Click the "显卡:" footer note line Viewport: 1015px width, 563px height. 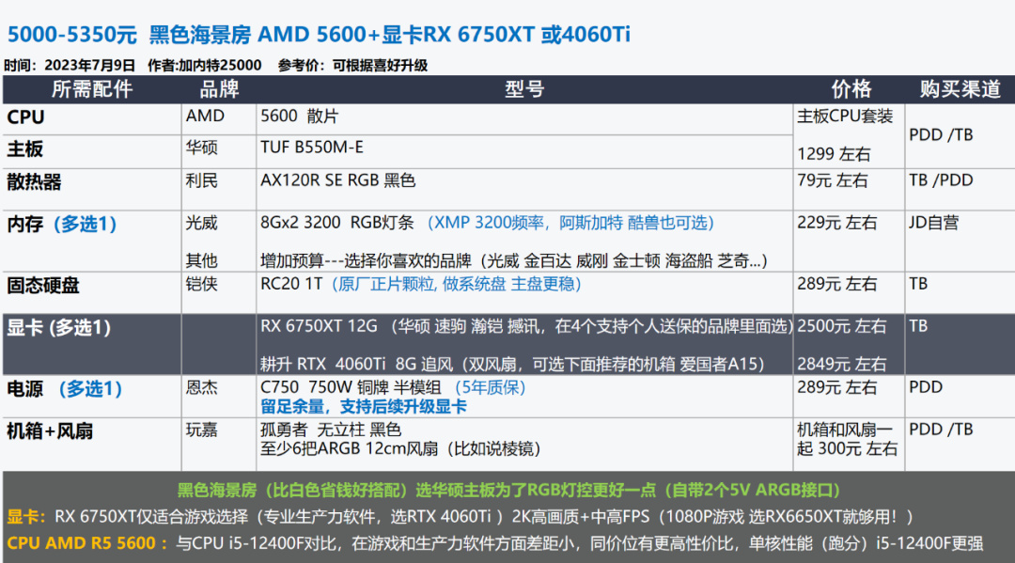[461, 516]
